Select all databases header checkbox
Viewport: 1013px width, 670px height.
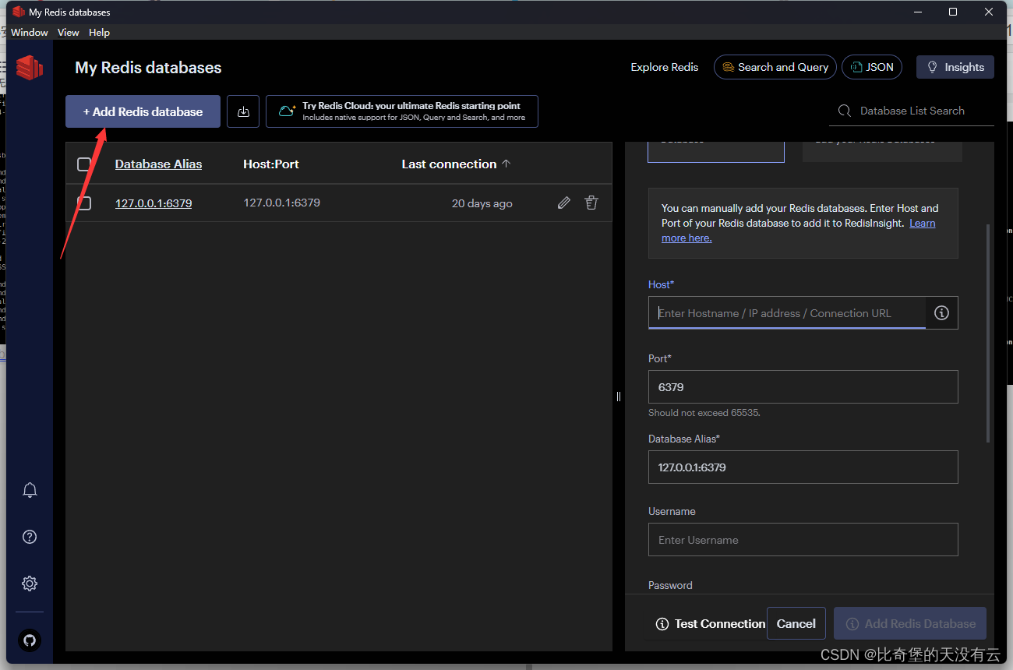pos(84,164)
